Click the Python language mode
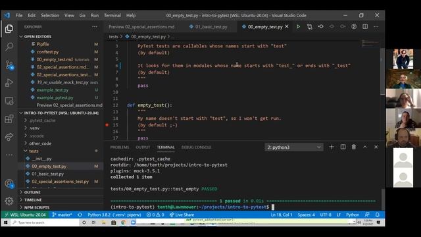This screenshot has height=237, width=421. pos(353,215)
